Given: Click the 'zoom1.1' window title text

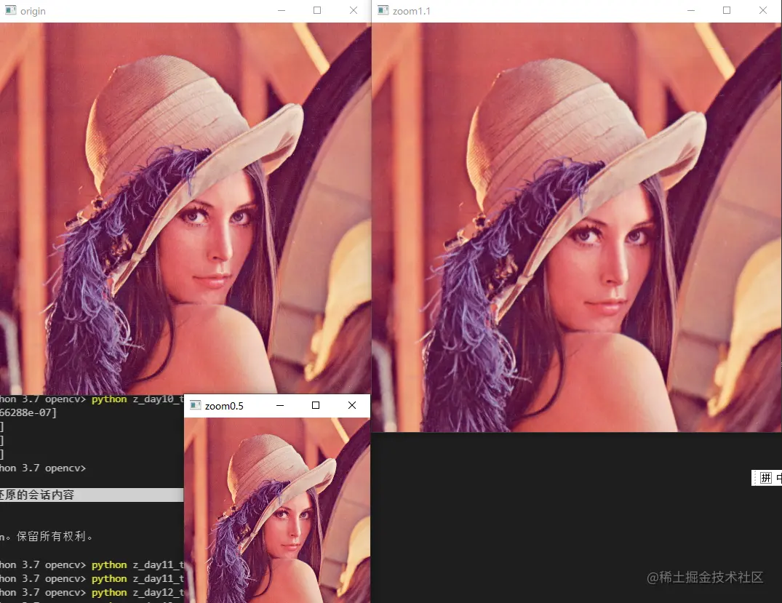Looking at the screenshot, I should pos(412,11).
